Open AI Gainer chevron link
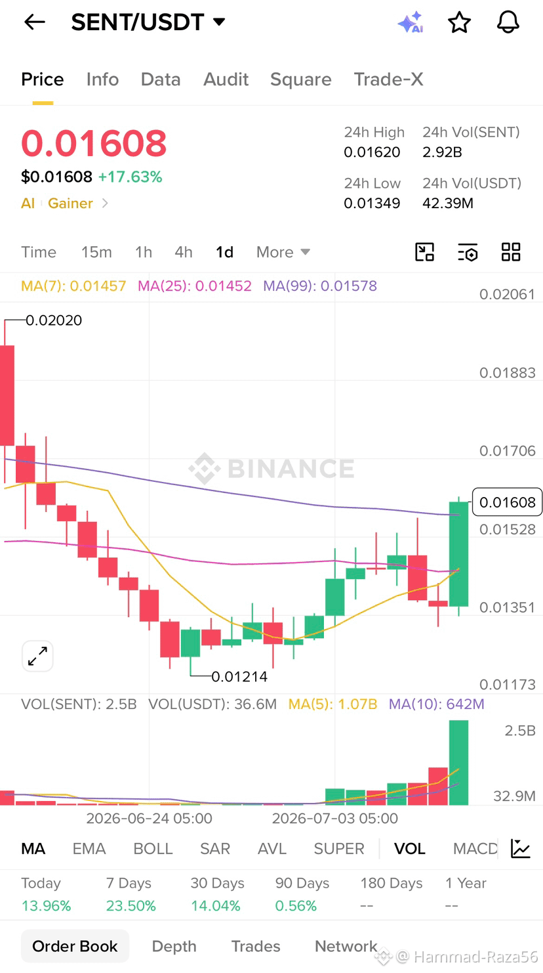The image size is (543, 973). pos(65,204)
